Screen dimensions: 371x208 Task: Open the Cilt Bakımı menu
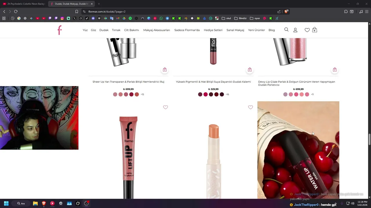tap(132, 30)
